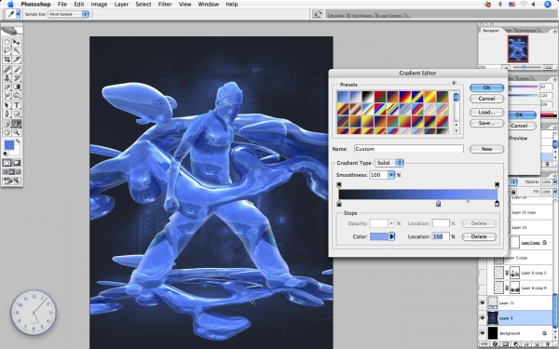Screen dimensions: 559x349
Task: Click the New gradient button
Action: 486,149
